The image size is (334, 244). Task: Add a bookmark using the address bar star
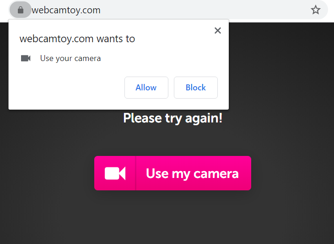pyautogui.click(x=315, y=10)
